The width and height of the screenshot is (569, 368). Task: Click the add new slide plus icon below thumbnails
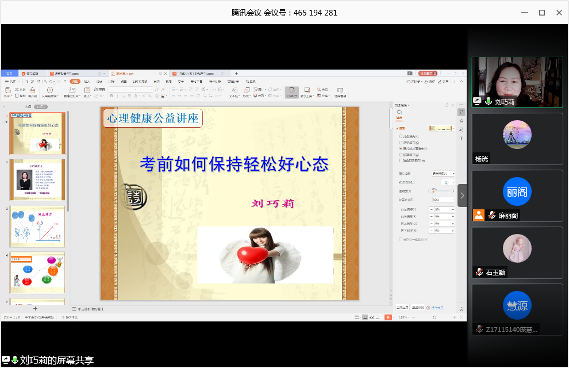pyautogui.click(x=35, y=309)
